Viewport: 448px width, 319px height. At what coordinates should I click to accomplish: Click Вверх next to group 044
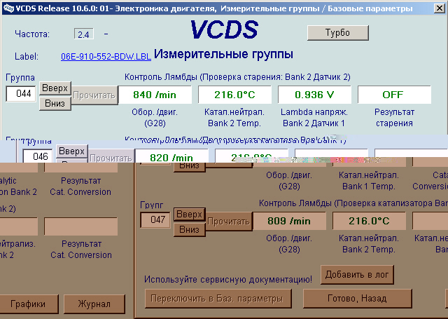click(55, 88)
